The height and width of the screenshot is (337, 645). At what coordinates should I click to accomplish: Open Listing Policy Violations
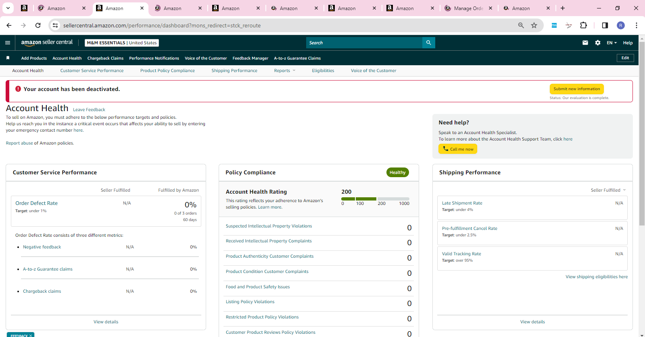click(x=250, y=302)
